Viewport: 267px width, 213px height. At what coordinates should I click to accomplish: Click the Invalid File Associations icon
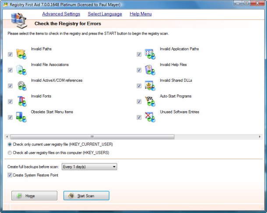point(21,70)
